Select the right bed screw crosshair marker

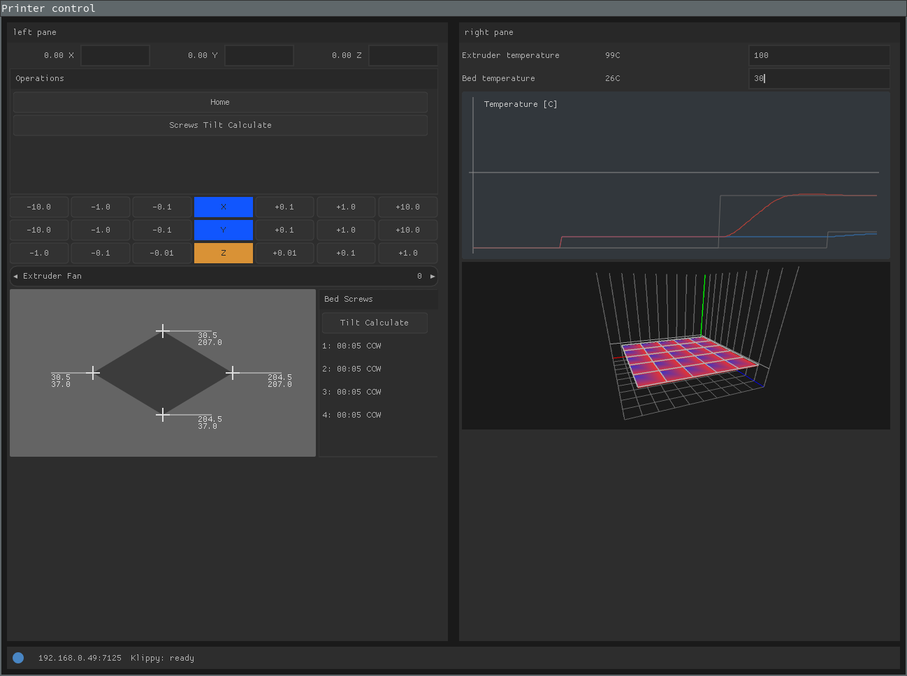pos(233,373)
